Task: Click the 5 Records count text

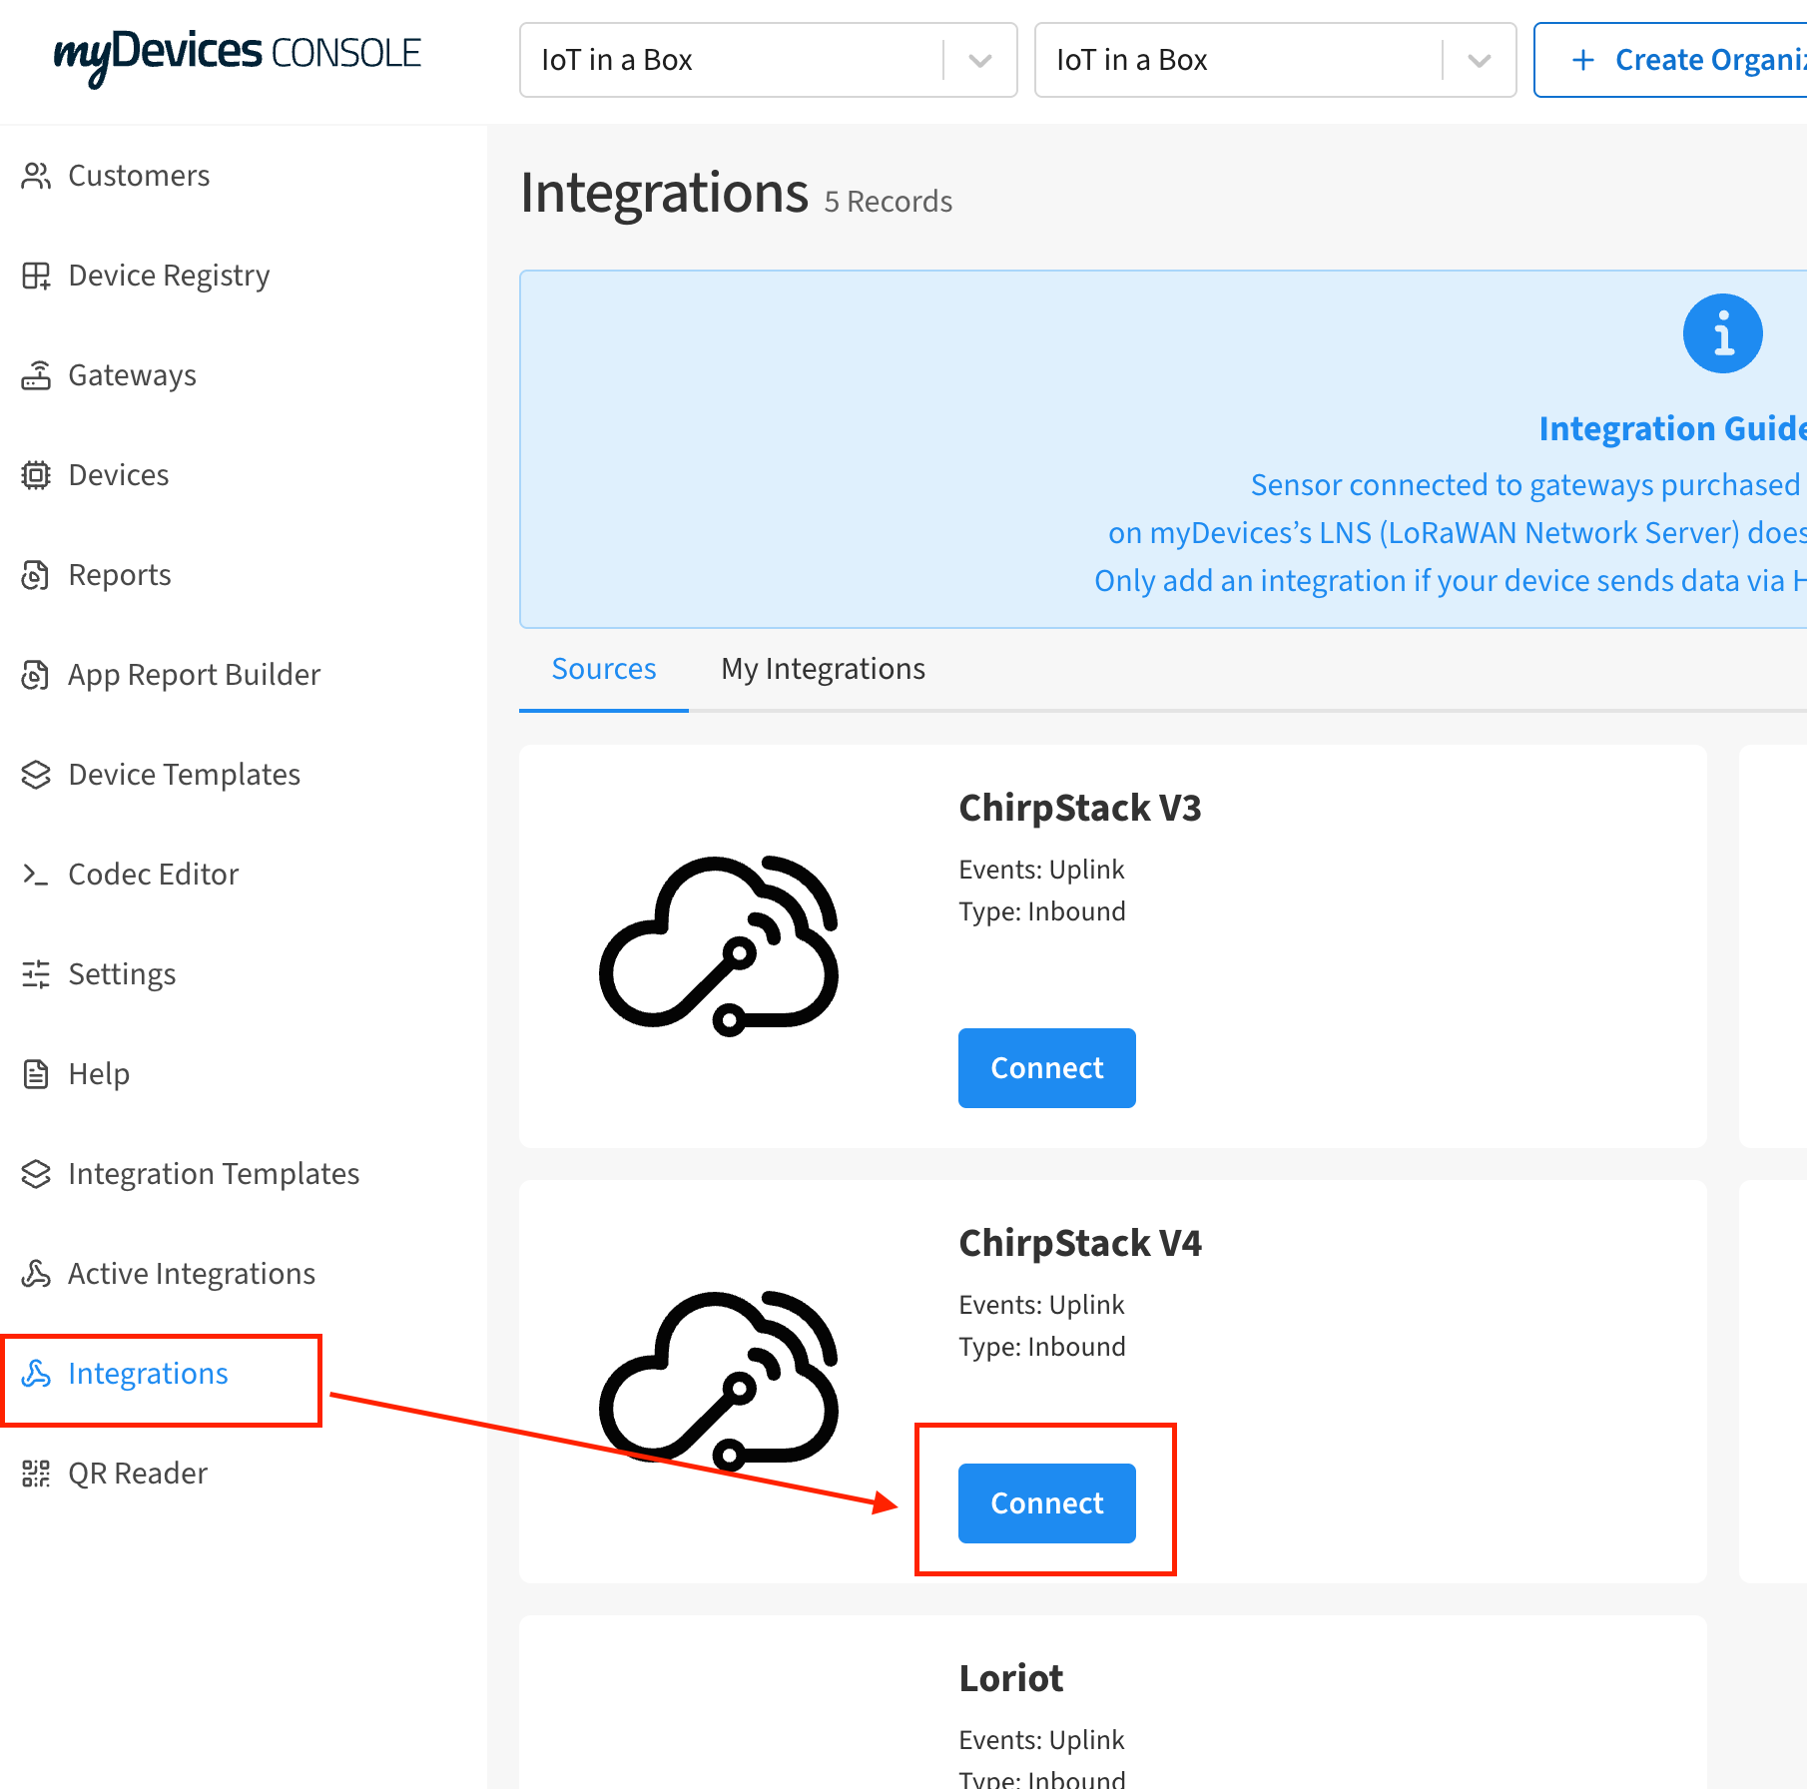Action: [x=888, y=202]
